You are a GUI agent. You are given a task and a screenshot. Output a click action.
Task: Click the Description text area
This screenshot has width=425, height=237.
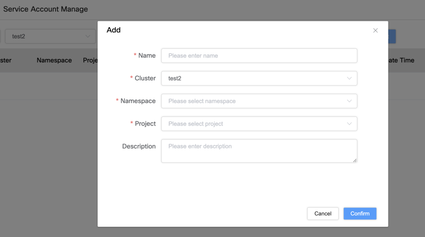[x=259, y=151]
